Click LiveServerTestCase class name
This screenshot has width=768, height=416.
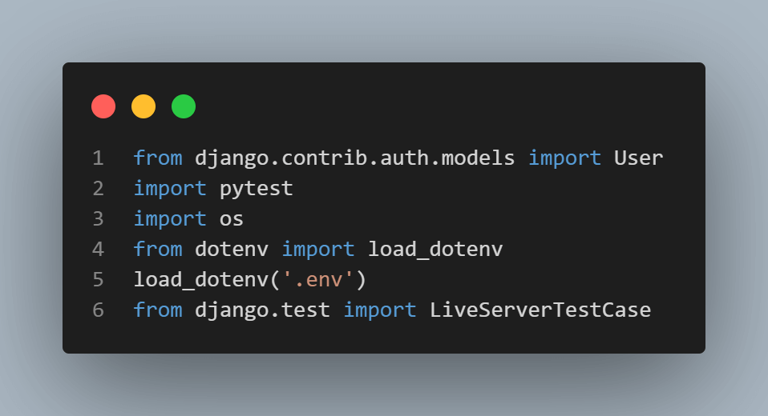click(540, 310)
